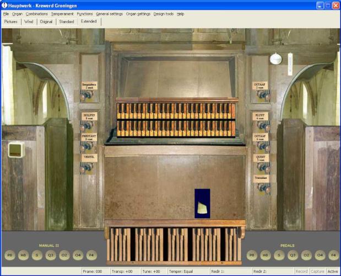Switch to the Wind tab
The width and height of the screenshot is (341, 276).
(29, 22)
